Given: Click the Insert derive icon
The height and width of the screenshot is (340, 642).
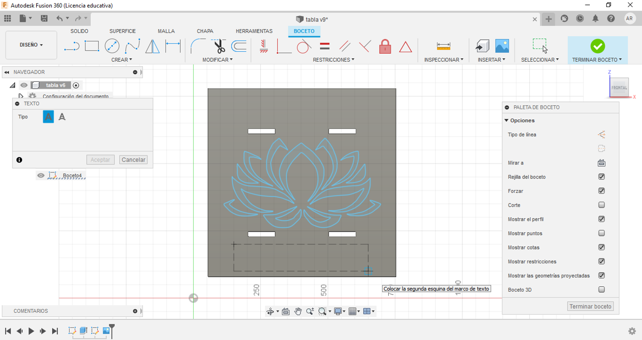Looking at the screenshot, I should click(482, 46).
